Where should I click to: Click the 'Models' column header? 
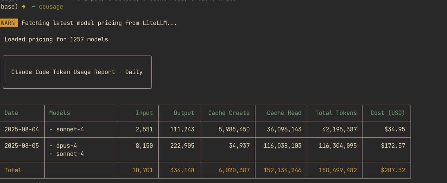pyautogui.click(x=60, y=113)
